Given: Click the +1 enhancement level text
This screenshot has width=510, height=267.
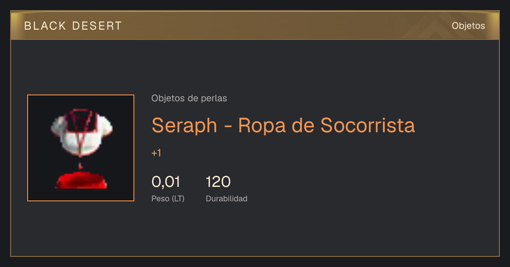Looking at the screenshot, I should pos(156,153).
